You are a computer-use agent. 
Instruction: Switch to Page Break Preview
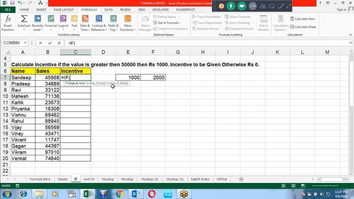click(303, 186)
